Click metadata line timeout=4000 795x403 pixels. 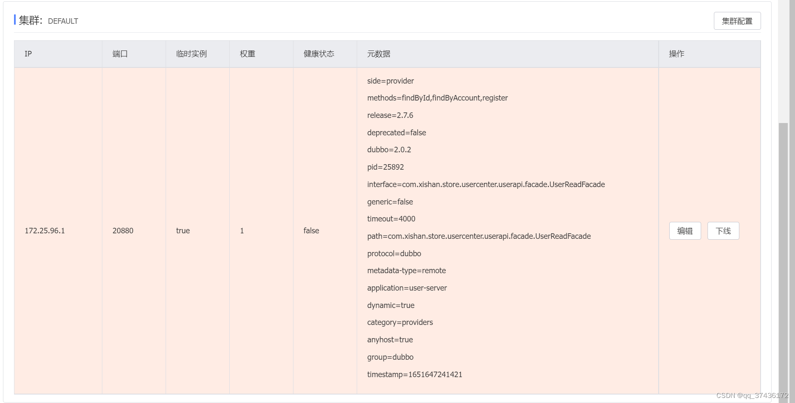click(391, 219)
